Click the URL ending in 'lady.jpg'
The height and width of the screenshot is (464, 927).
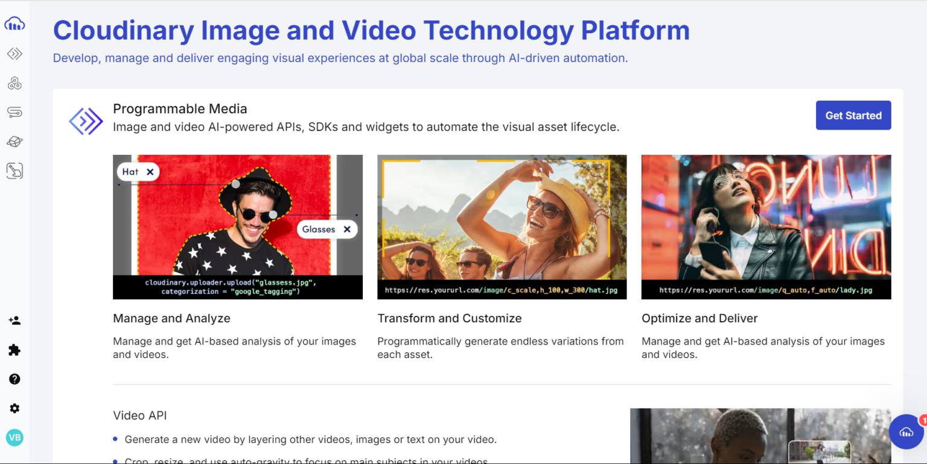(766, 290)
